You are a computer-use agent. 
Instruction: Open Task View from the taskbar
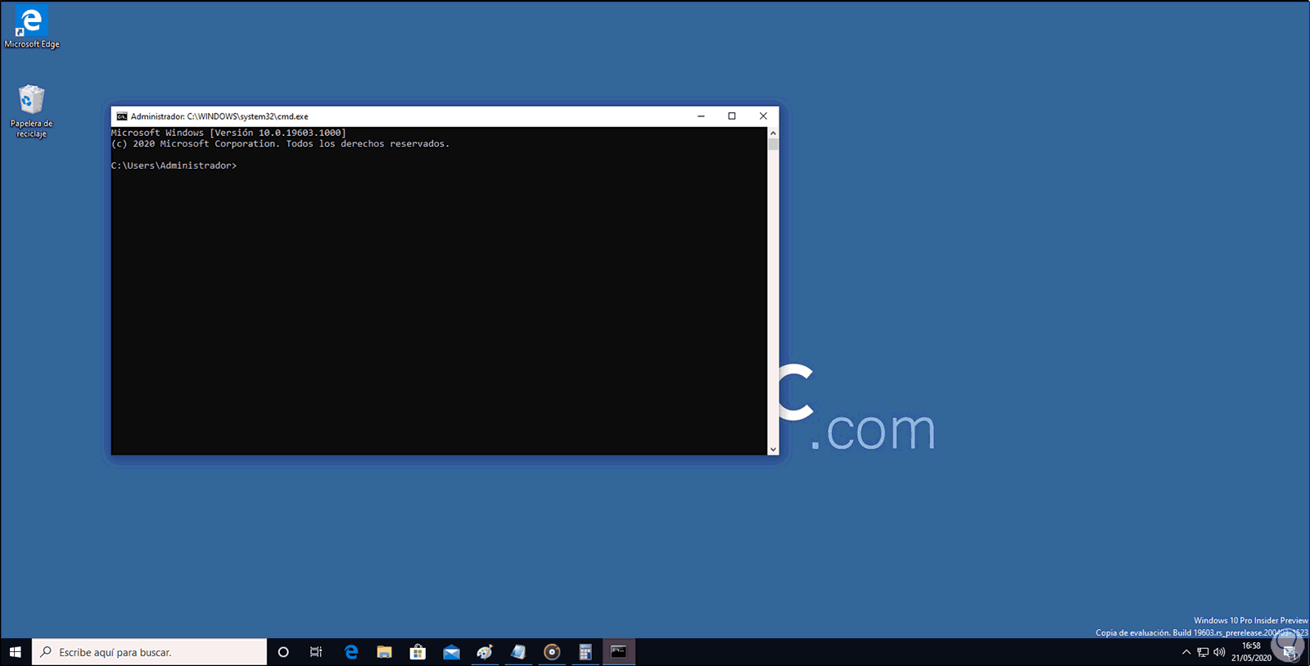tap(316, 652)
